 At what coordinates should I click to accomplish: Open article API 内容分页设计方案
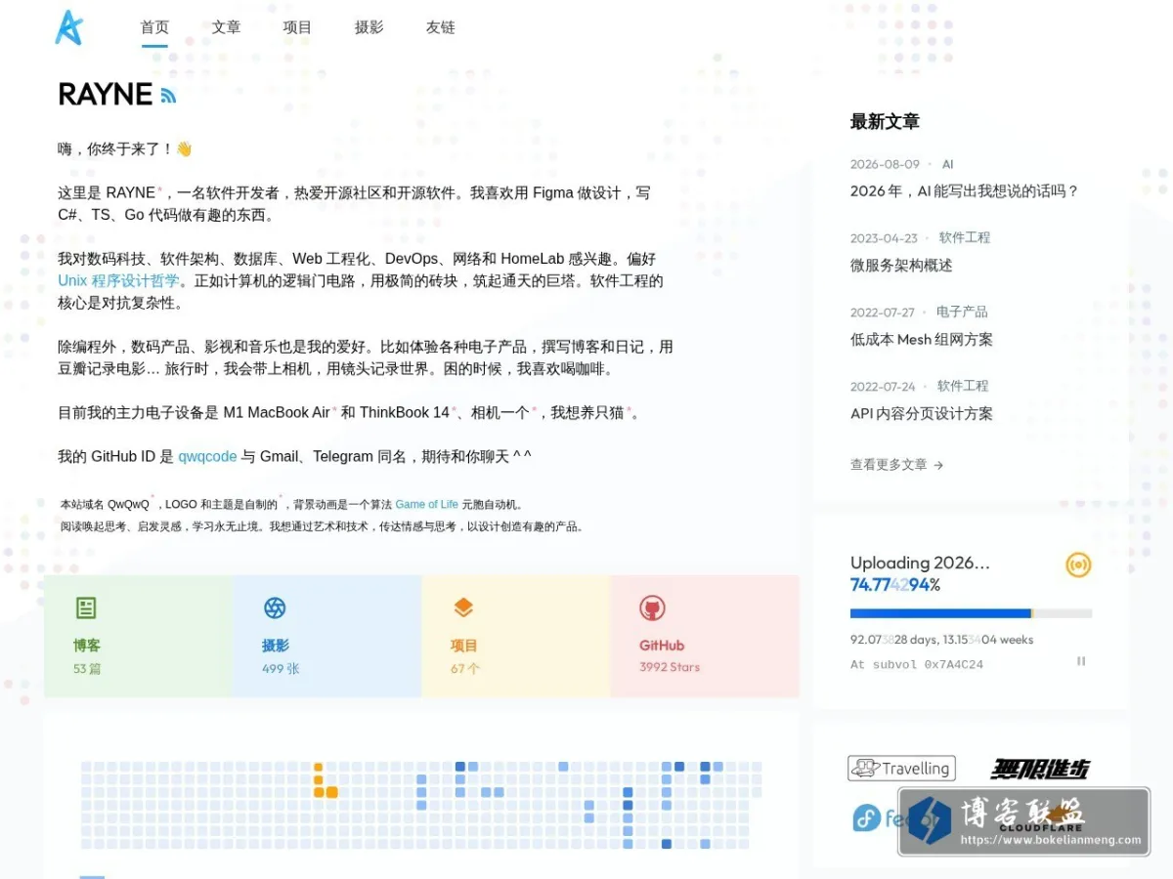(x=922, y=414)
